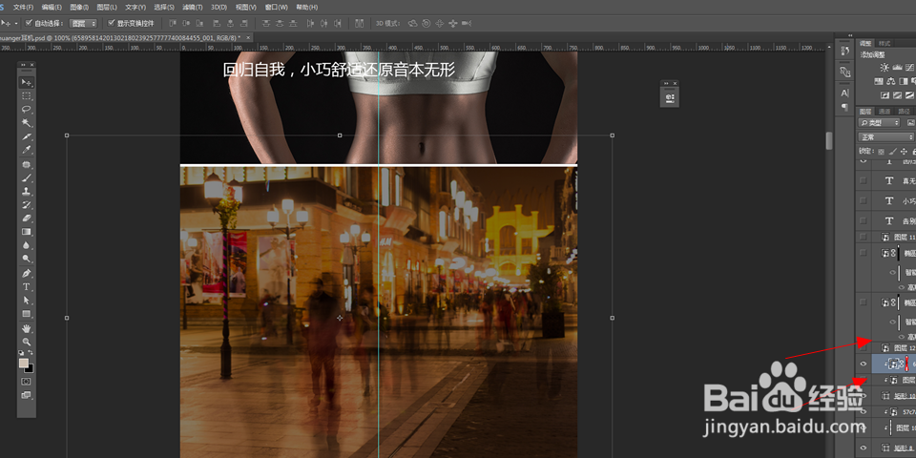Image resolution: width=916 pixels, height=458 pixels.
Task: Select the Move tool in the toolbox
Action: click(x=27, y=82)
